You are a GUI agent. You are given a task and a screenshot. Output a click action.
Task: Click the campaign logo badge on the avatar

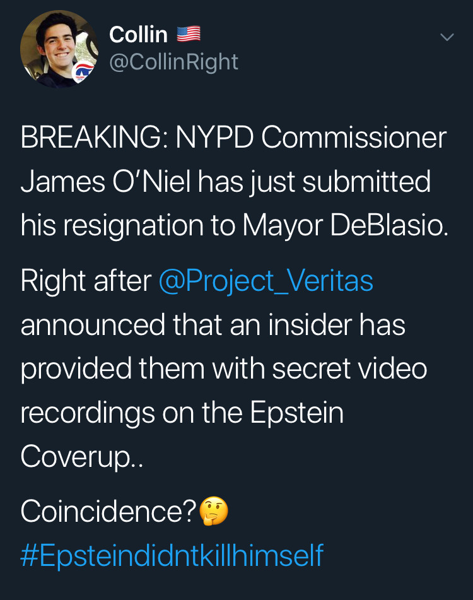pyautogui.click(x=84, y=73)
